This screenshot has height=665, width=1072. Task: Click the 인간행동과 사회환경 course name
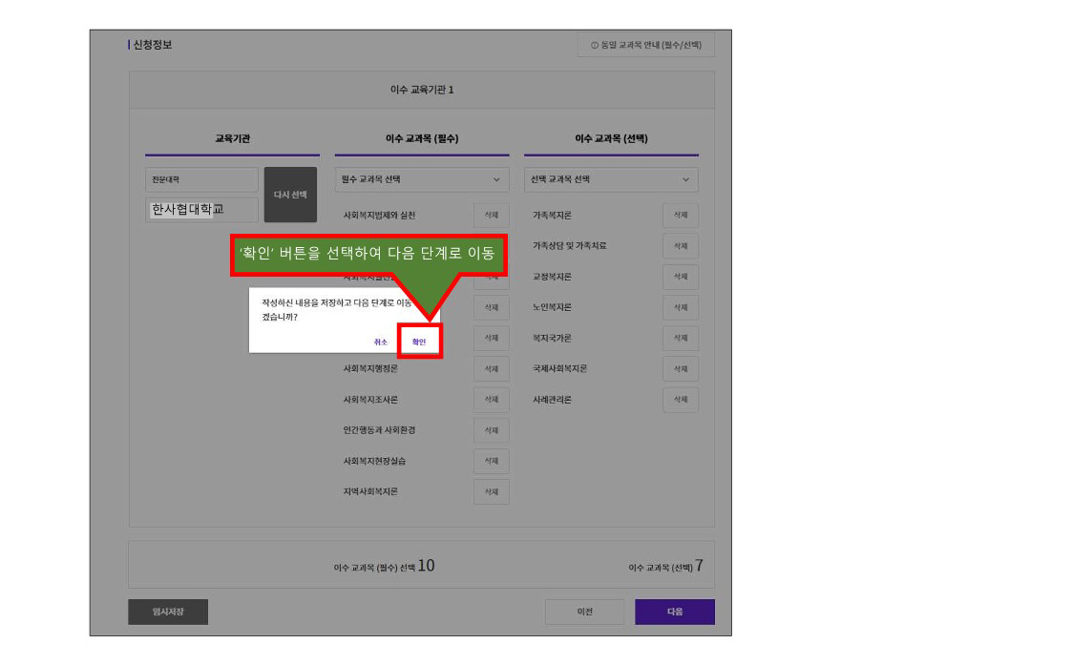click(x=379, y=430)
